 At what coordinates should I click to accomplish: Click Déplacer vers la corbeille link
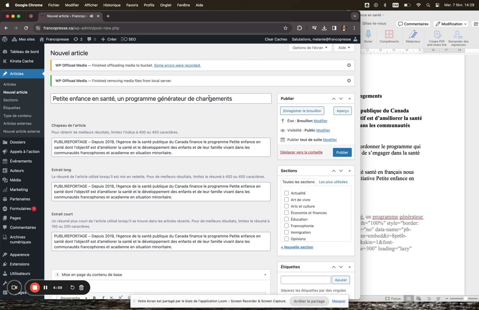[301, 152]
